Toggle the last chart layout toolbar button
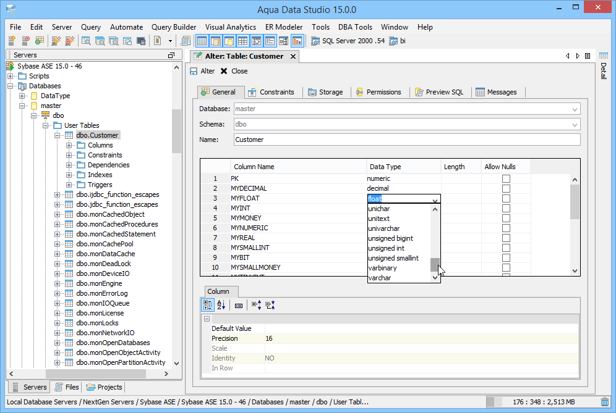 [297, 41]
